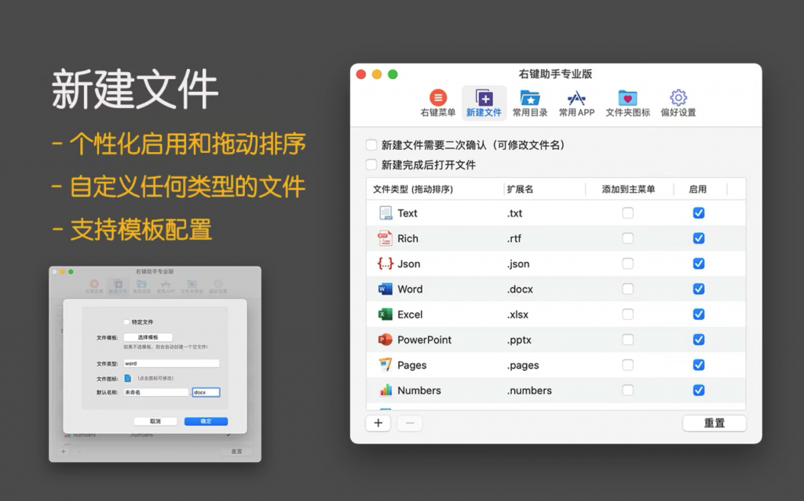This screenshot has width=804, height=501.
Task: Click the 文件夹图标 folder icon
Action: (x=627, y=98)
